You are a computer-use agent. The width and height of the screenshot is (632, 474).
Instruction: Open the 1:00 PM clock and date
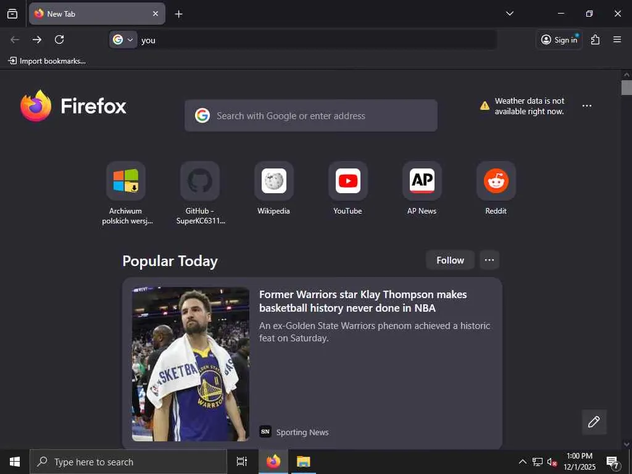[x=580, y=462]
